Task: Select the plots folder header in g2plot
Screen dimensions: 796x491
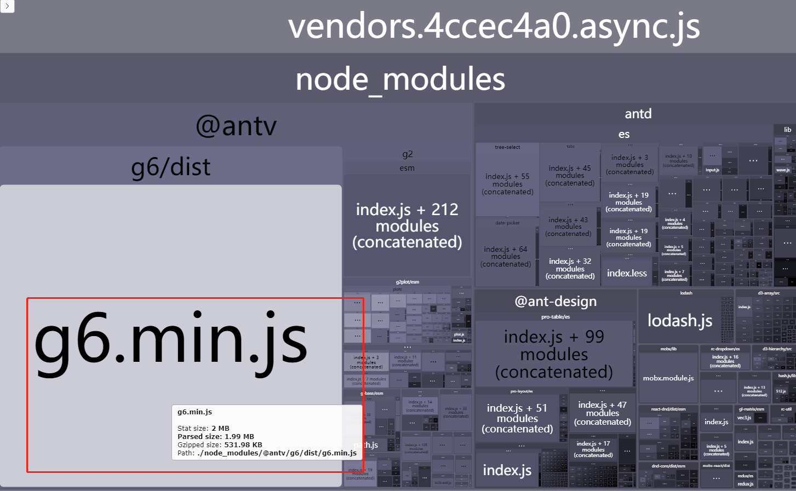Action: 397,289
